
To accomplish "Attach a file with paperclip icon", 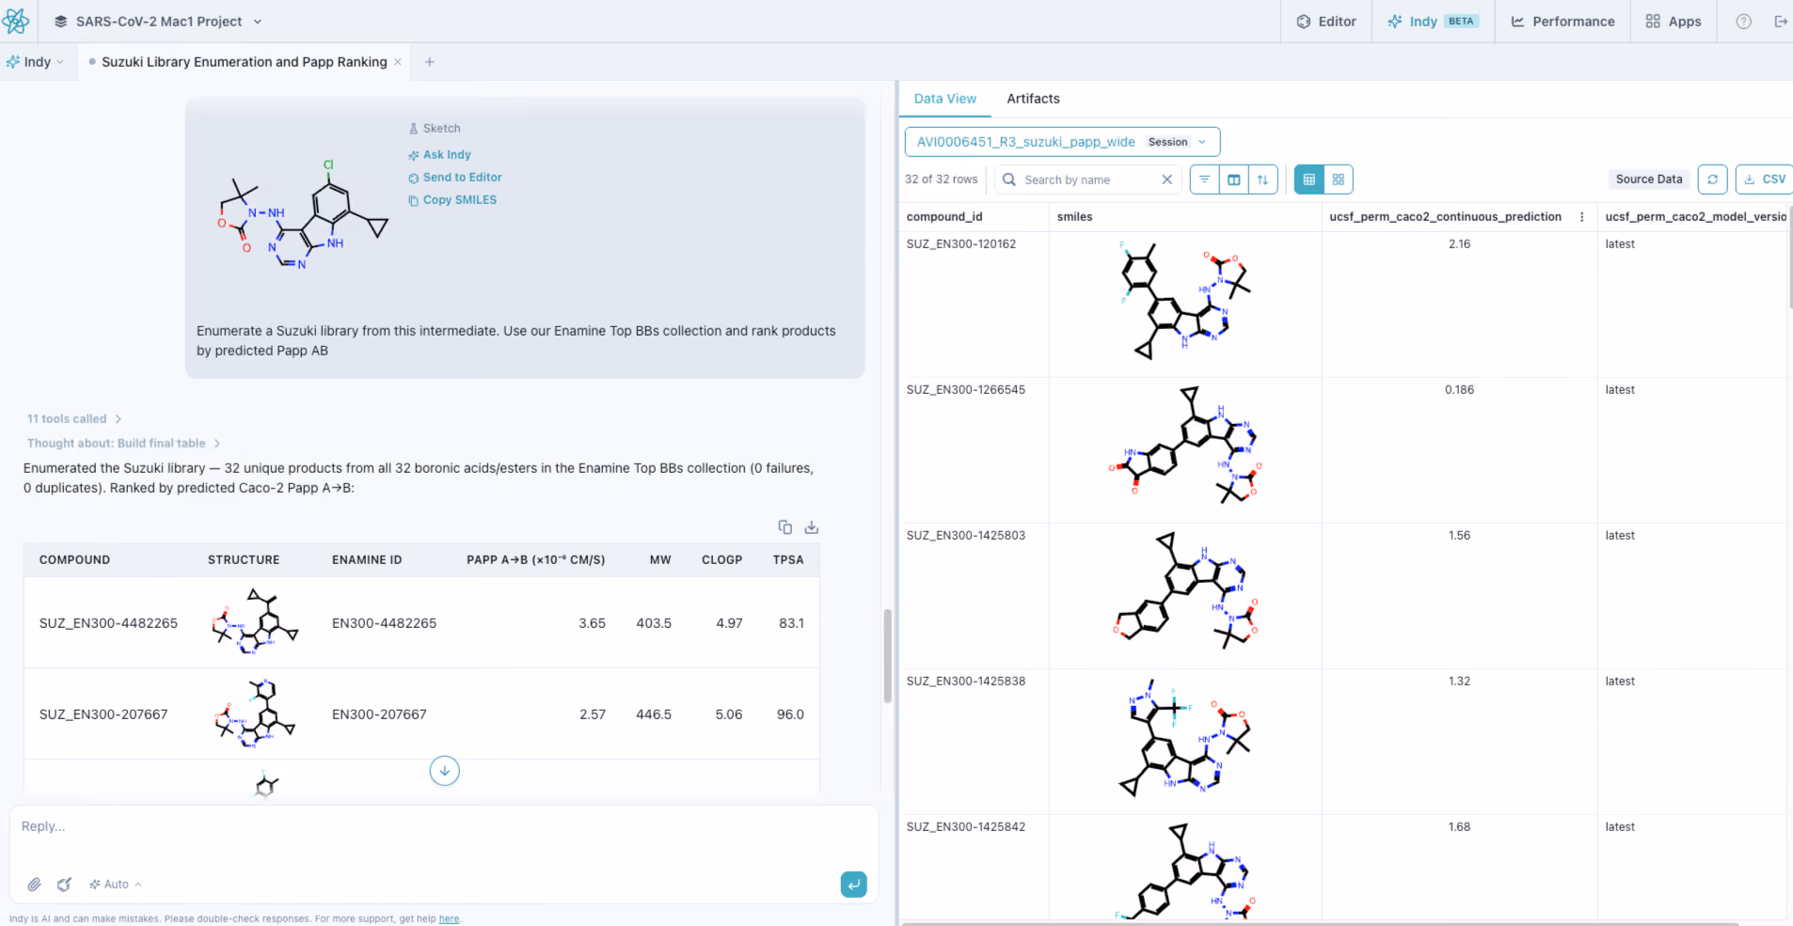I will (x=34, y=885).
